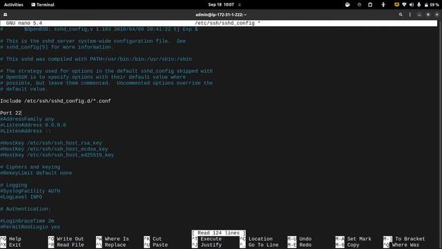Click the ^O Write Out shortcut
442x249 pixels.
66,239
